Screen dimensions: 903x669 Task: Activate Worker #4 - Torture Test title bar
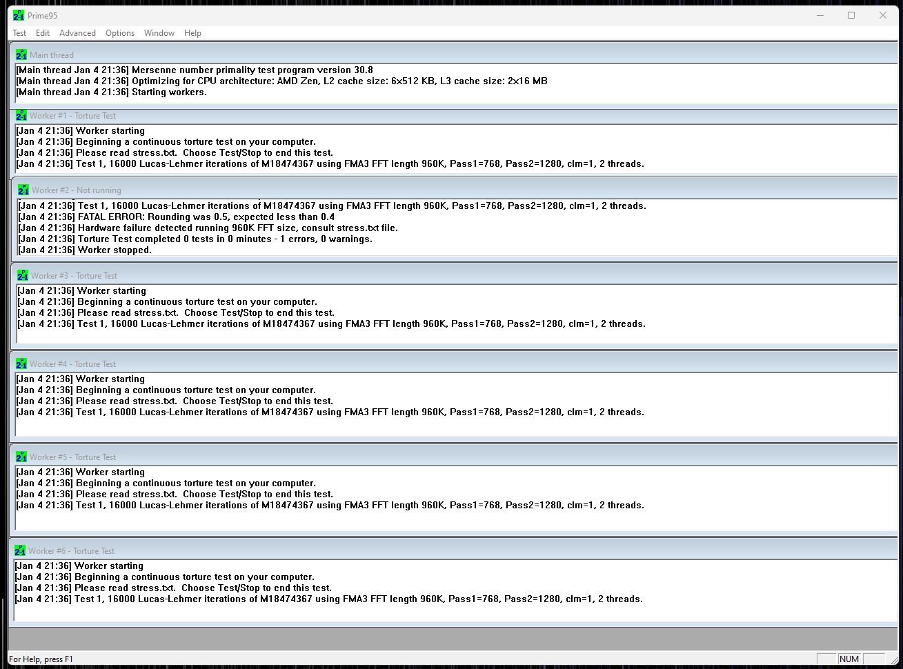[455, 363]
